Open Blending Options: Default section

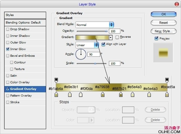(x=23, y=23)
